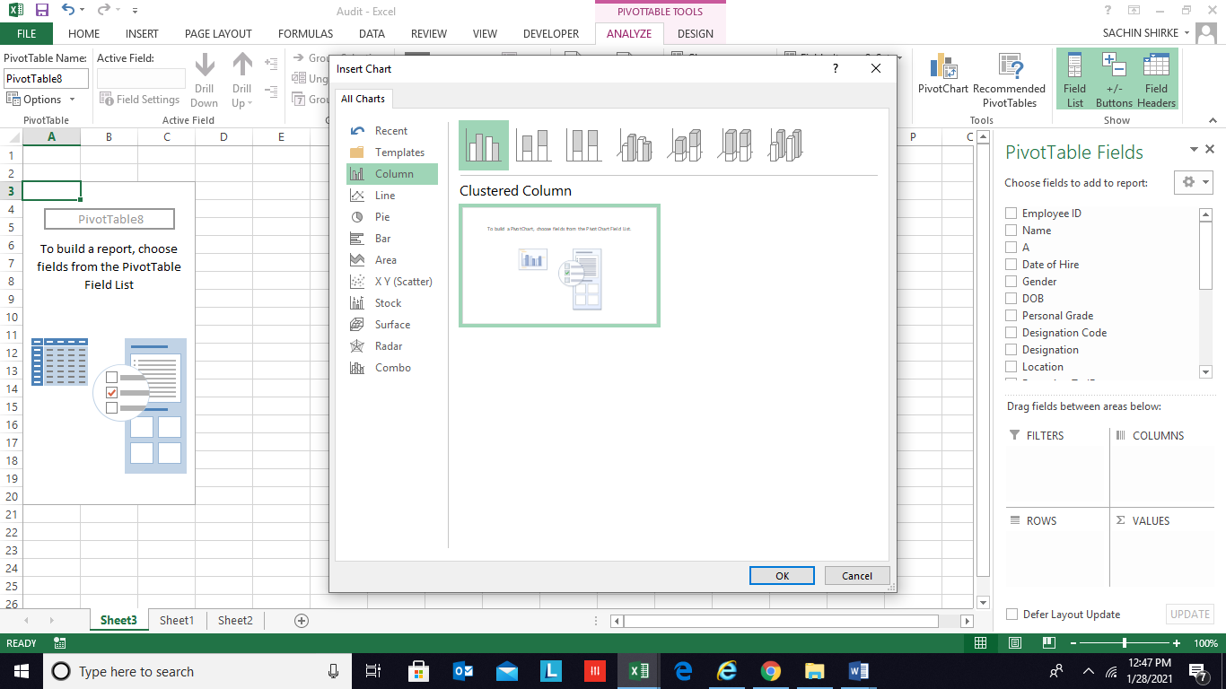Open Outlook from the taskbar
This screenshot has height=689, width=1226.
click(463, 671)
